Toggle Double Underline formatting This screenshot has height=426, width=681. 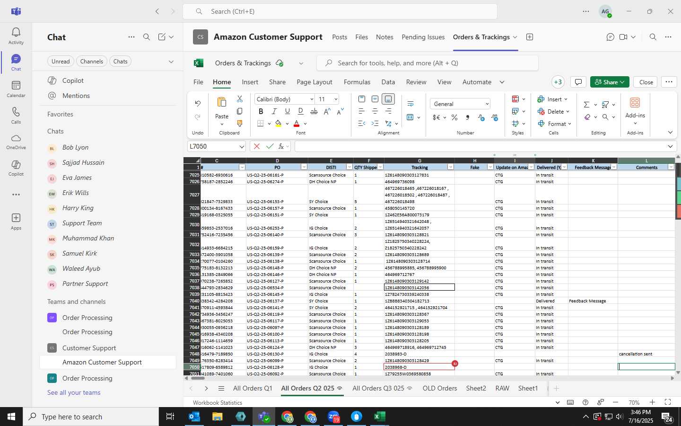click(x=300, y=111)
